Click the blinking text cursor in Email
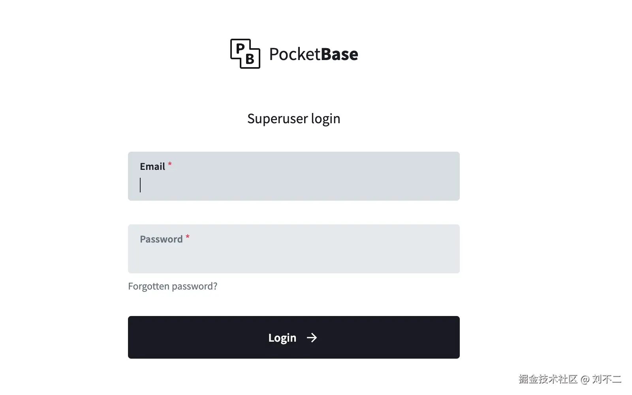Viewport: 632px width, 395px height. click(x=140, y=185)
